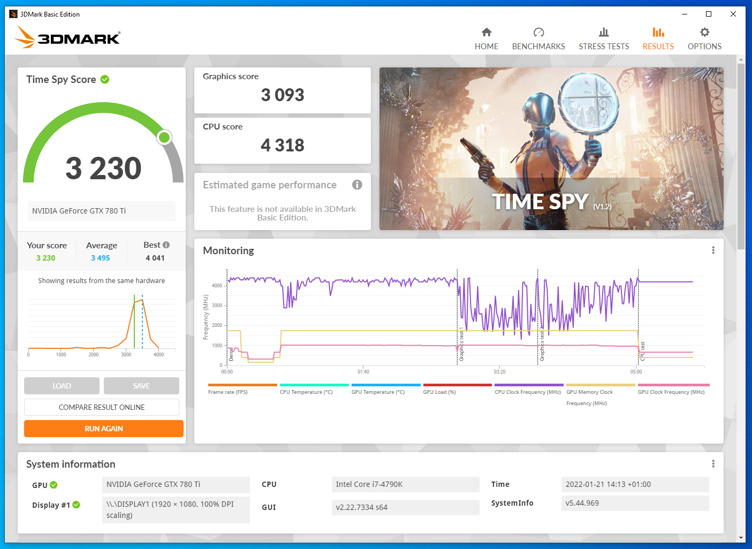The width and height of the screenshot is (752, 549).
Task: Open Stress Tests bar chart icon
Action: pyautogui.click(x=604, y=32)
